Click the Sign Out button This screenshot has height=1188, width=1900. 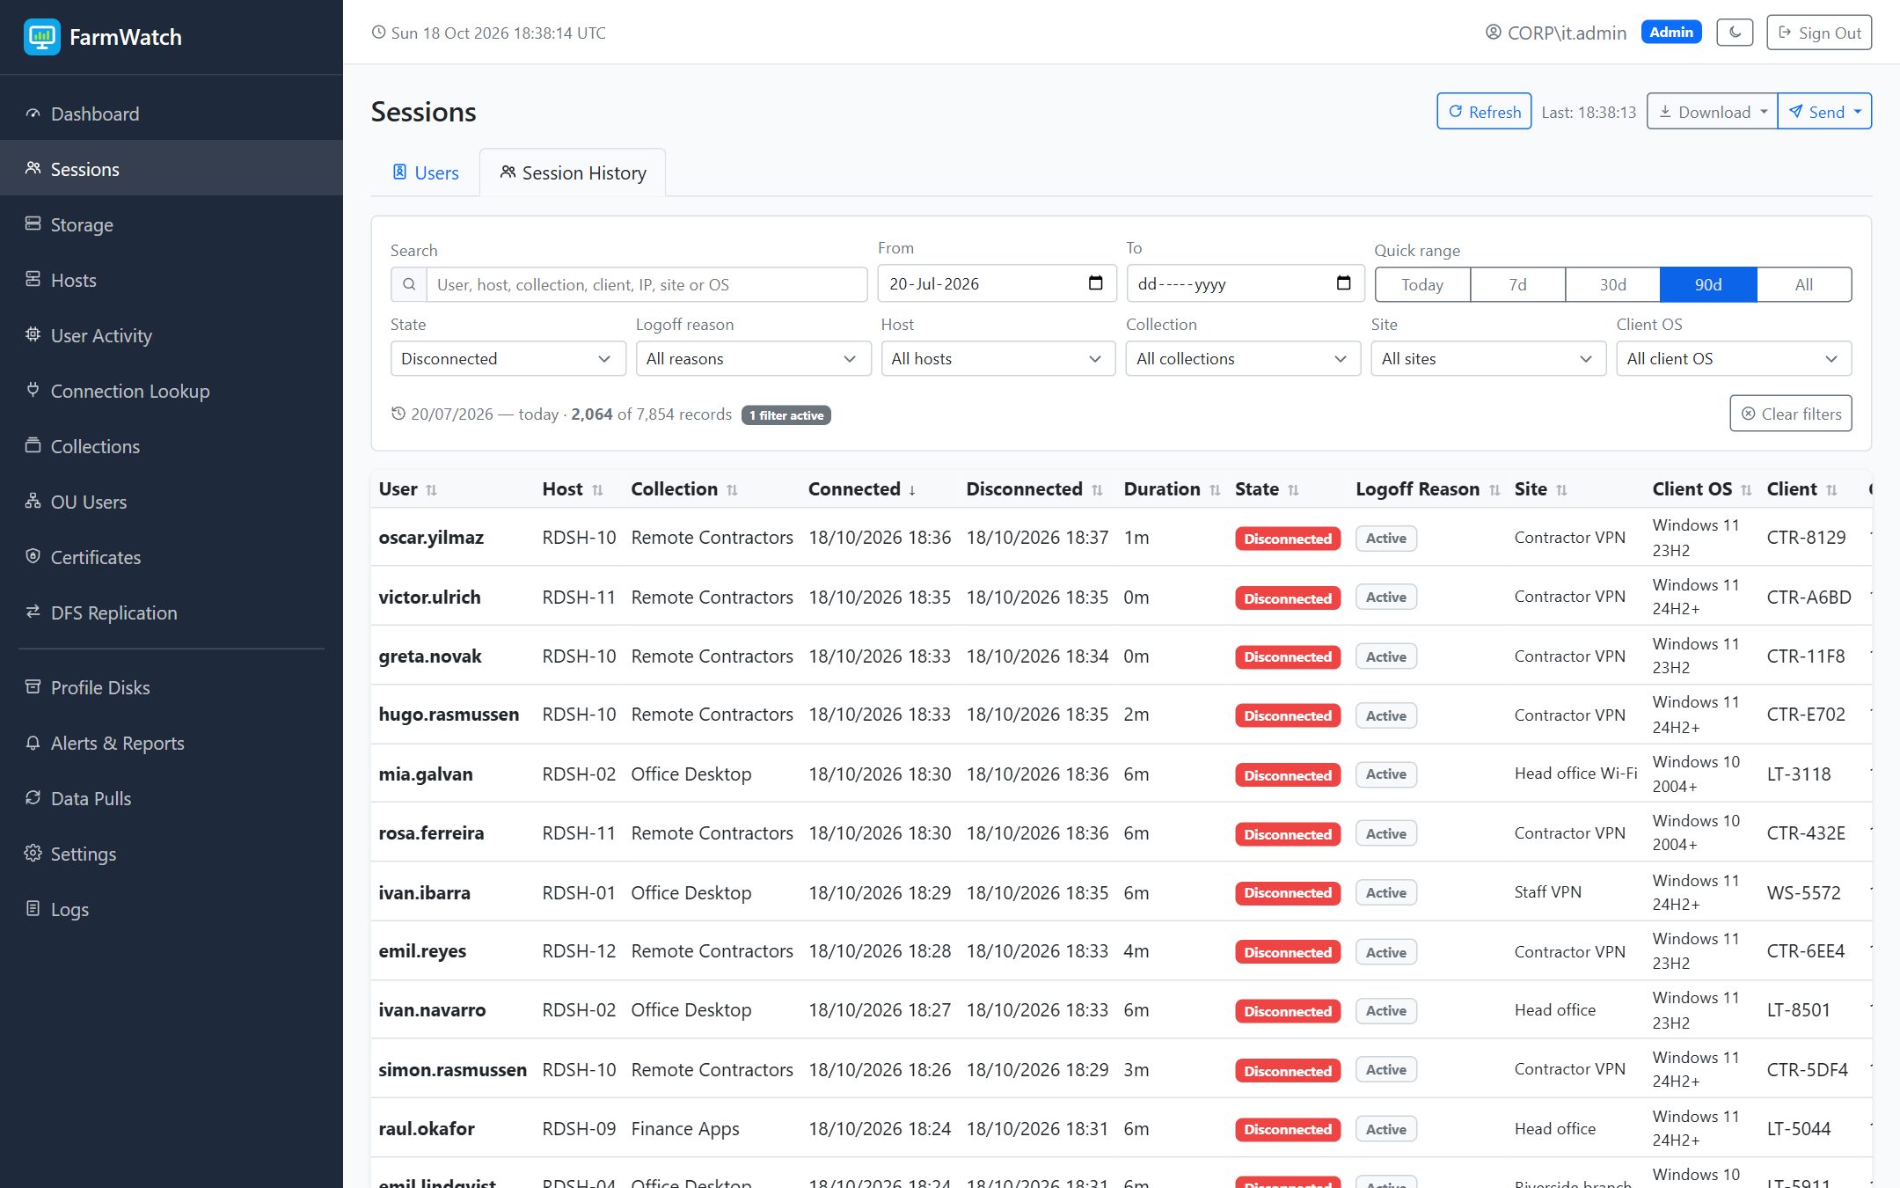point(1819,33)
